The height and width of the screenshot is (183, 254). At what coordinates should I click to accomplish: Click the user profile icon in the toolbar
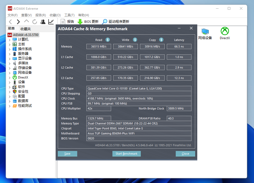[43, 22]
